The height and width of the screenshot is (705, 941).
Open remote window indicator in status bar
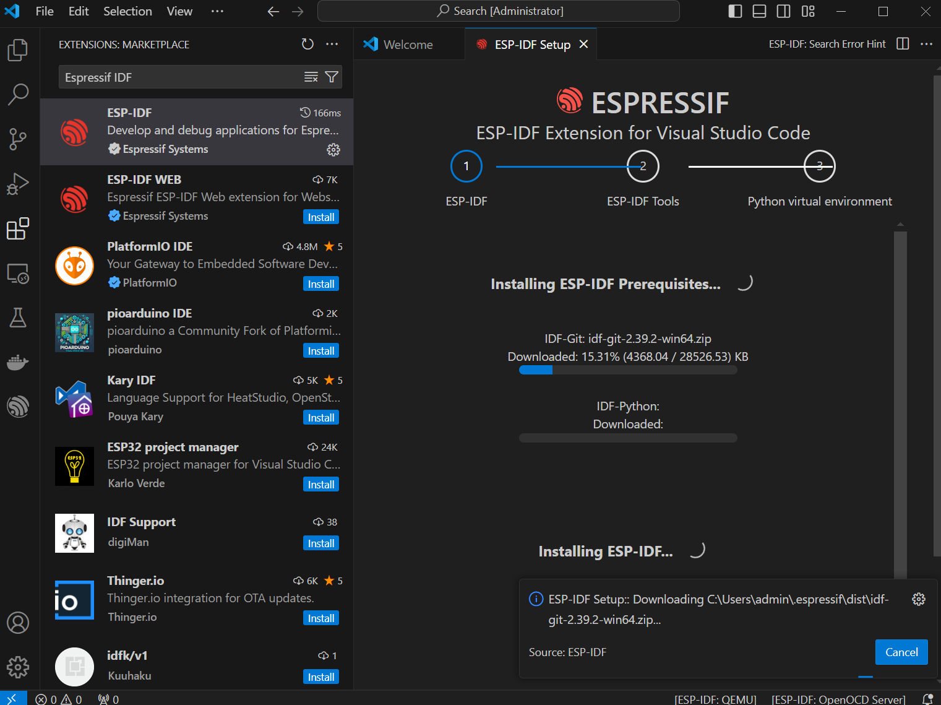[x=13, y=698]
